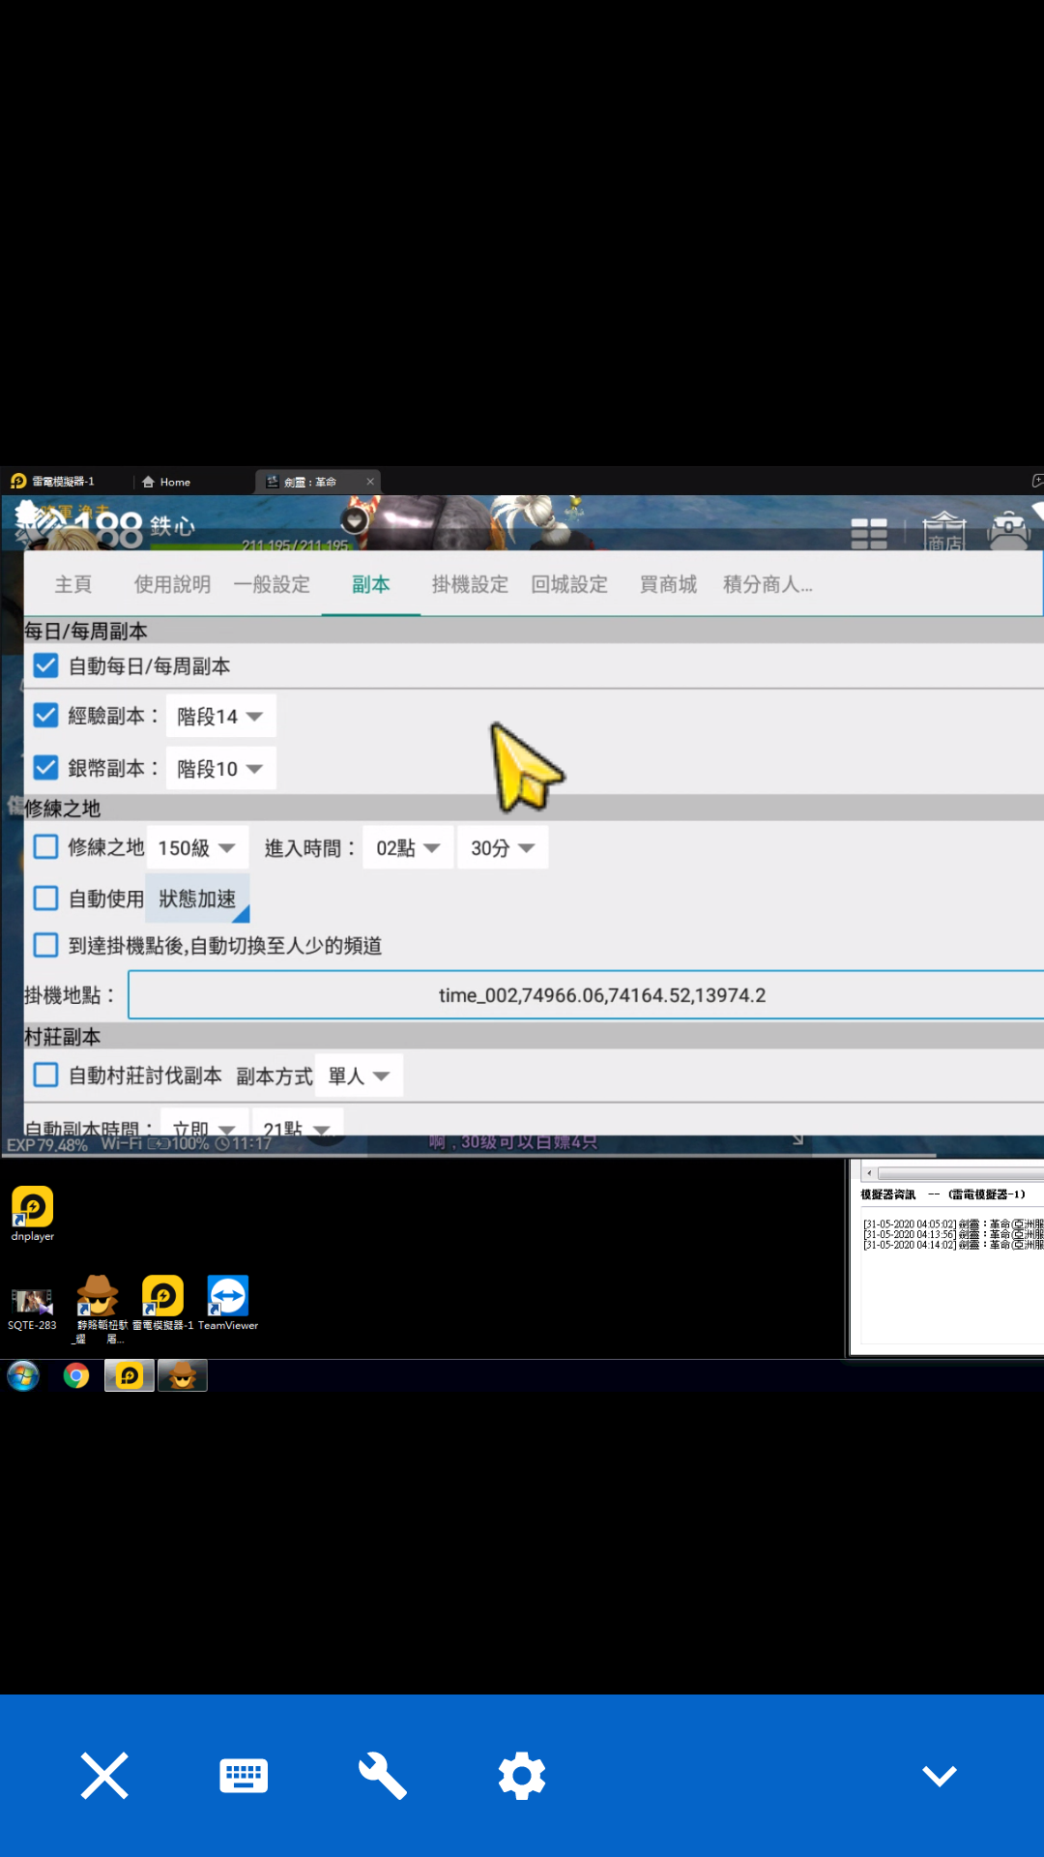This screenshot has height=1857, width=1044.
Task: Enable 自動村莊討伐副本 checkbox
Action: (45, 1075)
